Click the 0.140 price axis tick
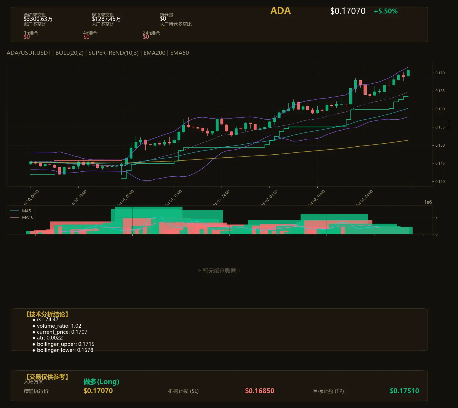This screenshot has width=458, height=408. click(440, 182)
